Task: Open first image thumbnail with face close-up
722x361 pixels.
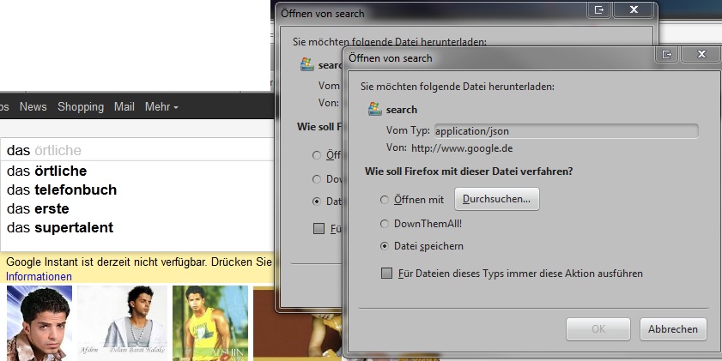Action: click(x=39, y=323)
